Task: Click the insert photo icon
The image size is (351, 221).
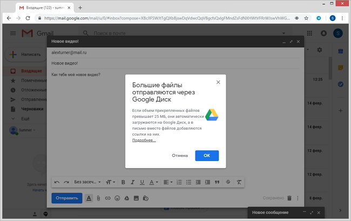Action: 136,198
